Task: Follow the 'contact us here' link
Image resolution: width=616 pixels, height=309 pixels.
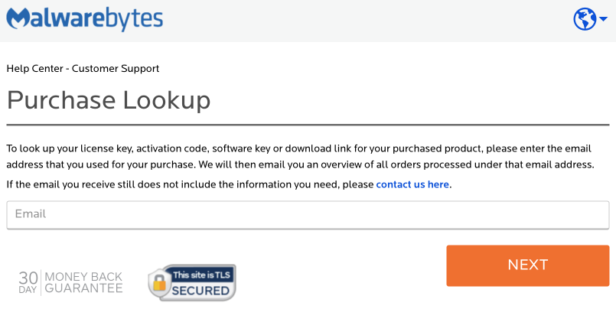Action: point(412,184)
